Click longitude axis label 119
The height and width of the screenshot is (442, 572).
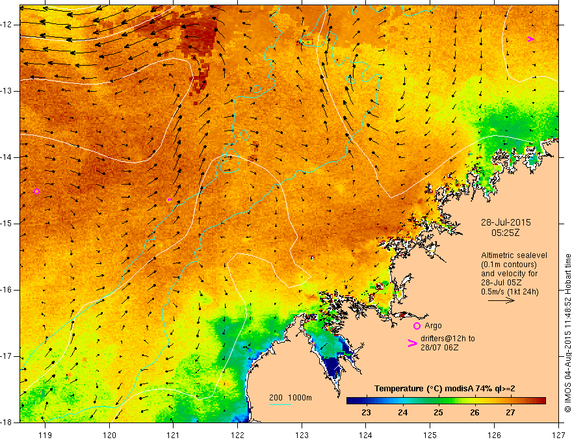pos(45,435)
